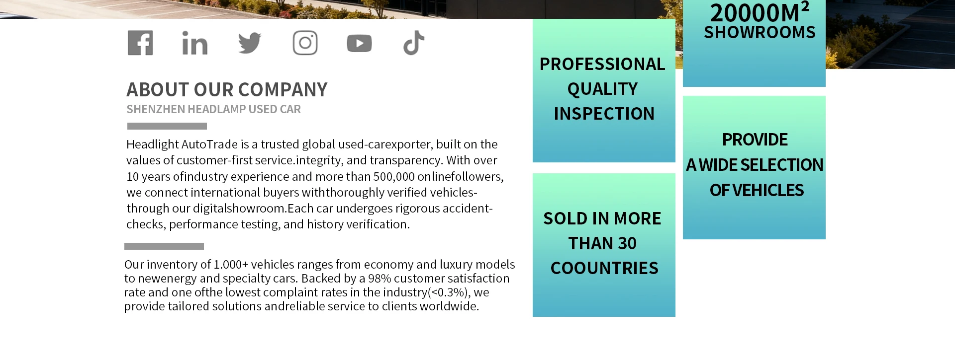Image resolution: width=955 pixels, height=360 pixels.
Task: Click the "Headlight AutoTrade" company name text
Action: [x=182, y=144]
